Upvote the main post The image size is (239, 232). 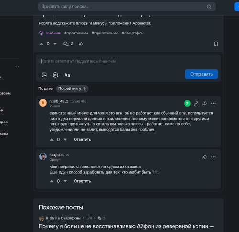(x=42, y=44)
